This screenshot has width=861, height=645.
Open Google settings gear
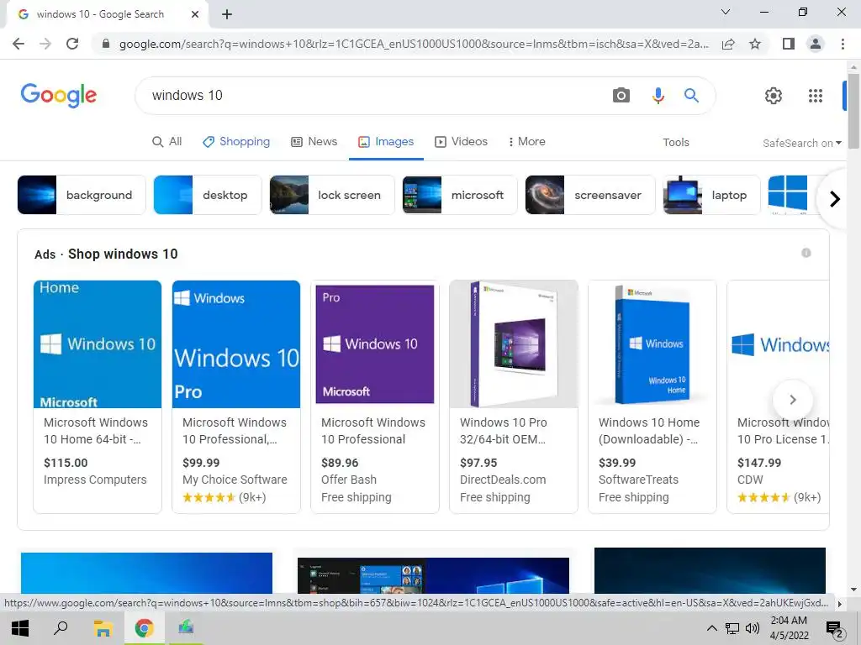(774, 96)
